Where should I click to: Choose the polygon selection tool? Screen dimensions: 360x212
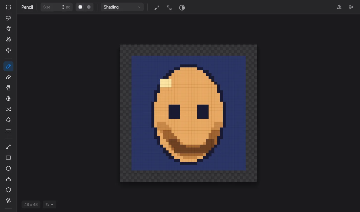[8, 29]
